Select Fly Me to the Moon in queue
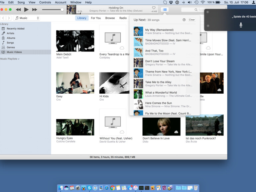The height and width of the screenshot is (192, 256). [165, 113]
